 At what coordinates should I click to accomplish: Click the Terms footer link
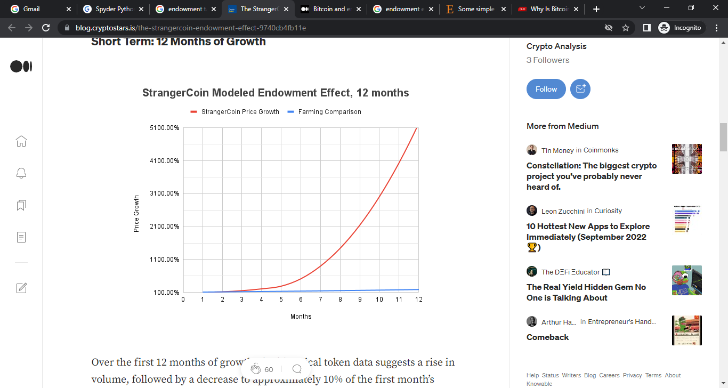coord(653,375)
